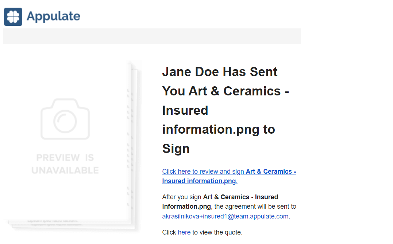
Task: Click 'here' link to view the quote
Action: (184, 232)
